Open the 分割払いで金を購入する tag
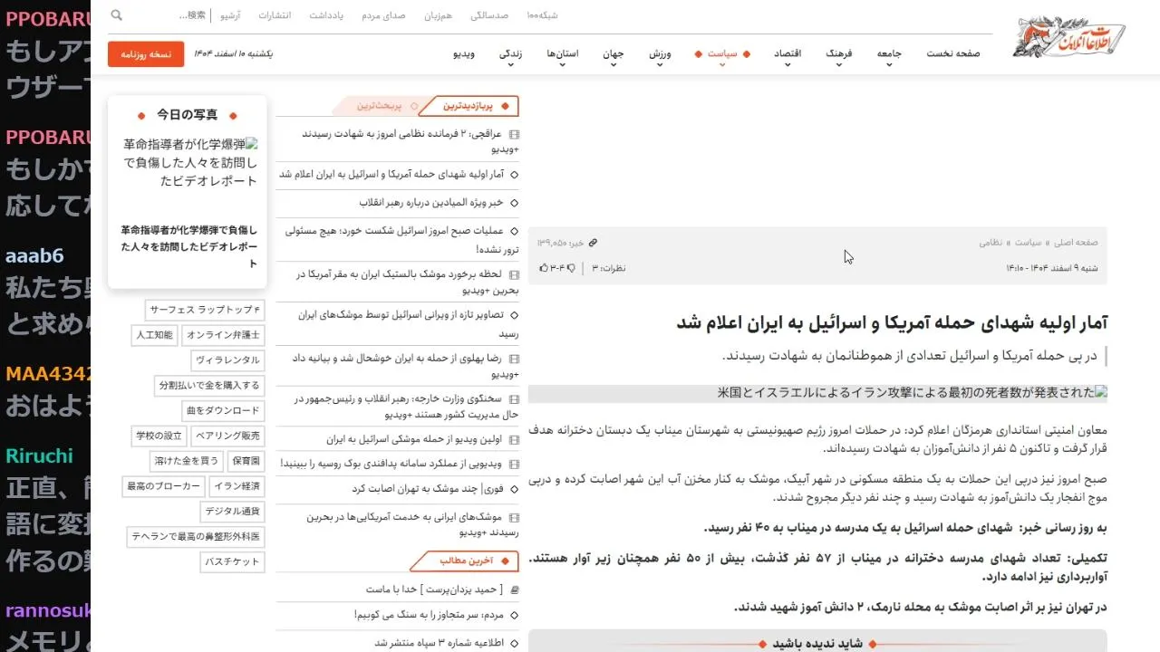 (x=208, y=385)
